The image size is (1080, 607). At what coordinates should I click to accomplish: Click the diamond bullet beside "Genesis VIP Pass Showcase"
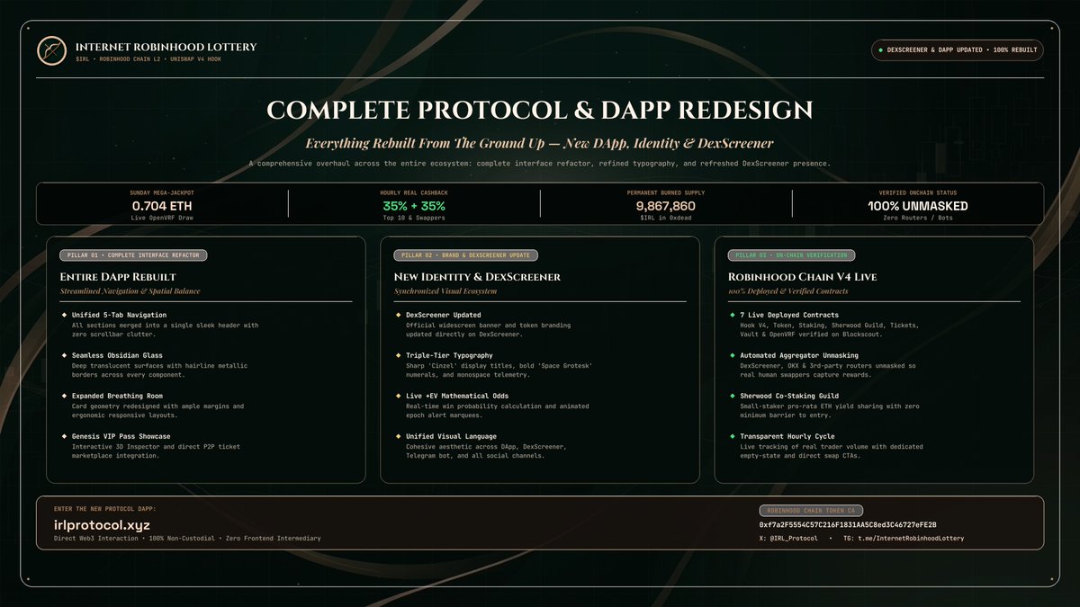click(x=63, y=437)
